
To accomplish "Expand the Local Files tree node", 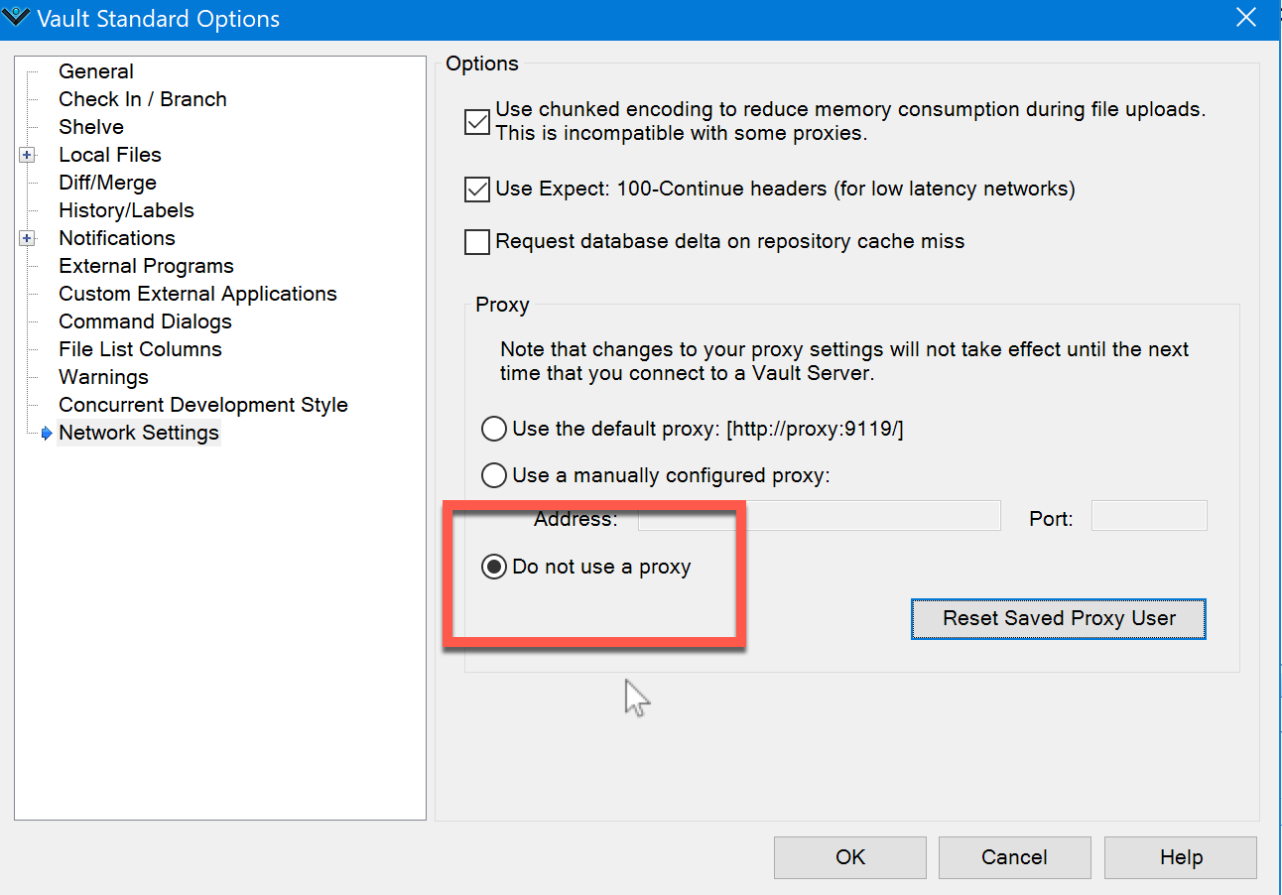I will (27, 155).
